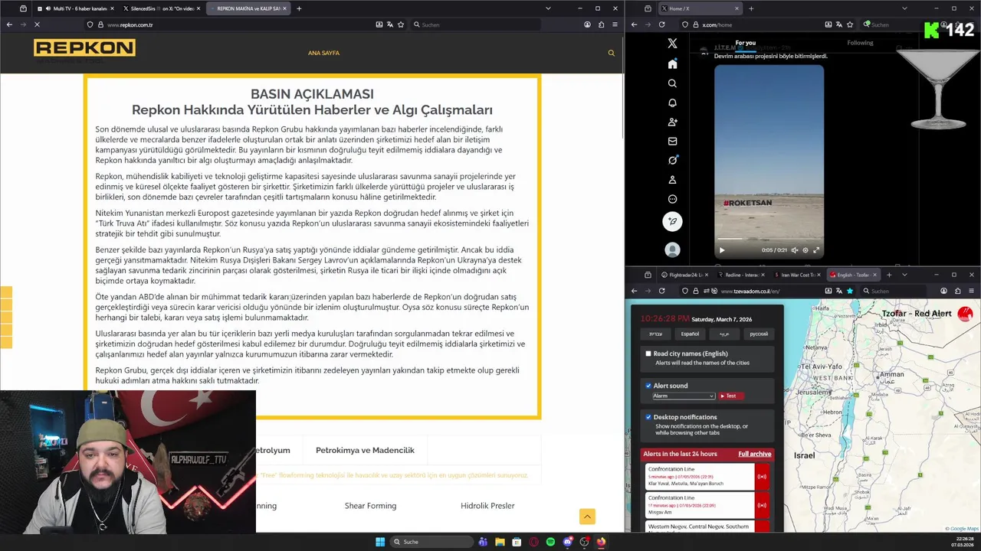Open X Home icon in sidebar

(x=672, y=64)
